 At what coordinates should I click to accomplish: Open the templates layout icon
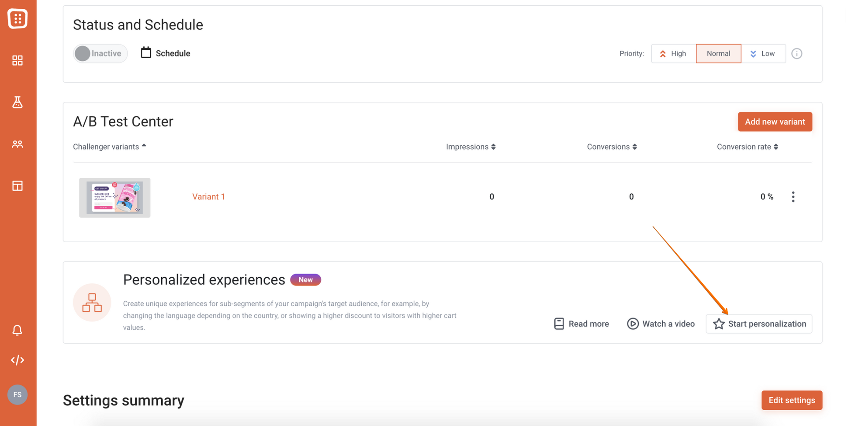coord(18,186)
